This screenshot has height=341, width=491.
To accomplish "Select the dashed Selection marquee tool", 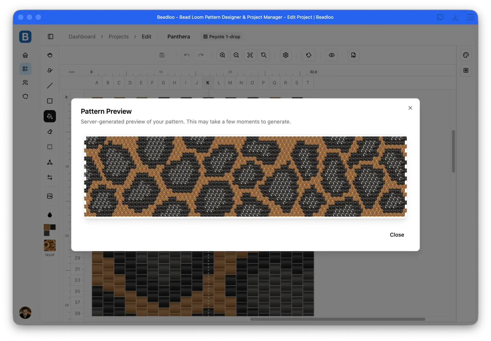I will pos(50,147).
